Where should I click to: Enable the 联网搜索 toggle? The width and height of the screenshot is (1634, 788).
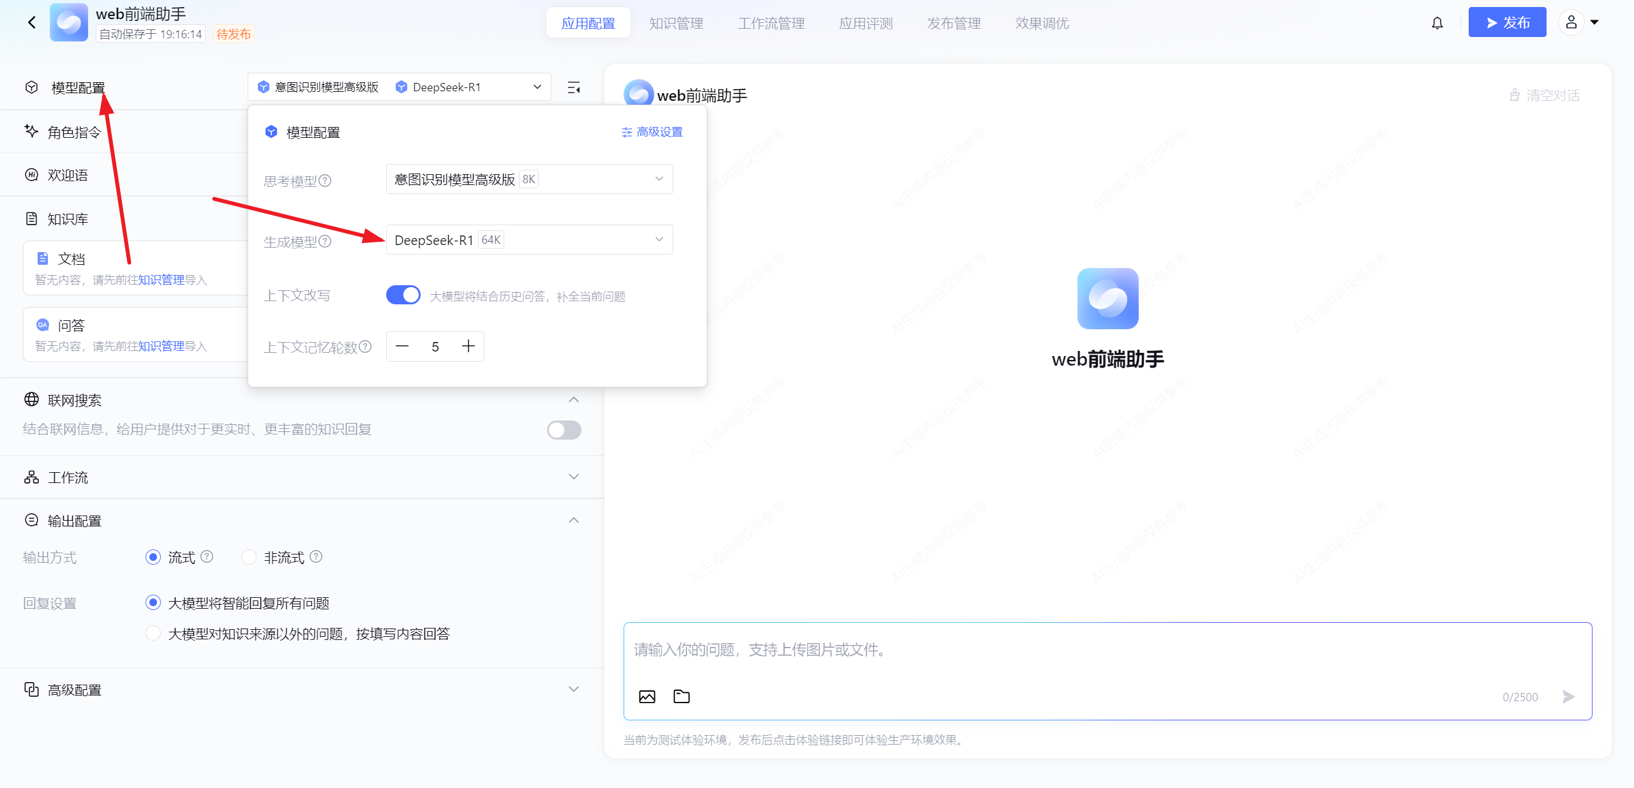pyautogui.click(x=564, y=429)
